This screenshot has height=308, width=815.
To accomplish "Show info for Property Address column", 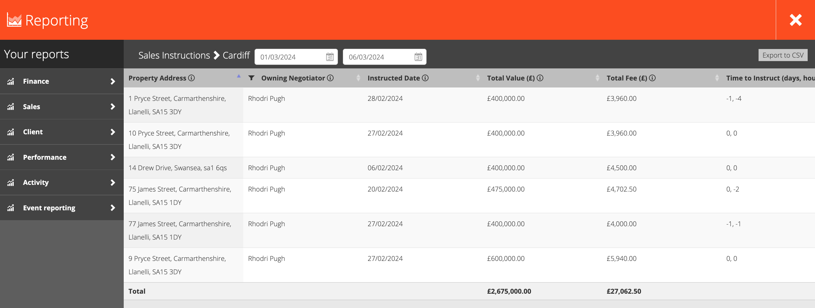I will tap(191, 78).
